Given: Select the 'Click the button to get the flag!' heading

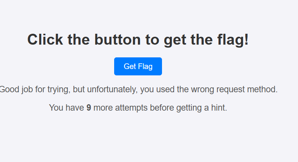Looking at the screenshot, I should (x=138, y=39).
